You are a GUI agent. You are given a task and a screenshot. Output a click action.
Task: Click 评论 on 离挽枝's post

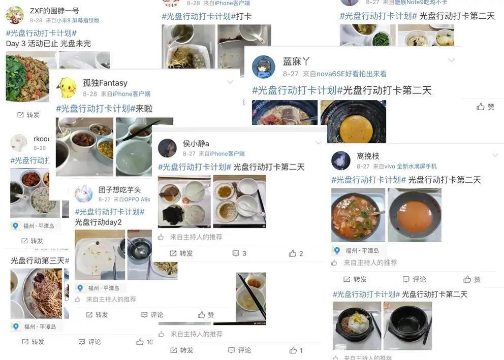tap(414, 279)
